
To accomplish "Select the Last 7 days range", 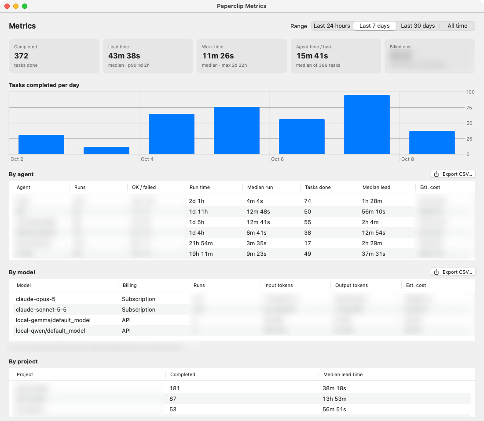I will tap(374, 26).
